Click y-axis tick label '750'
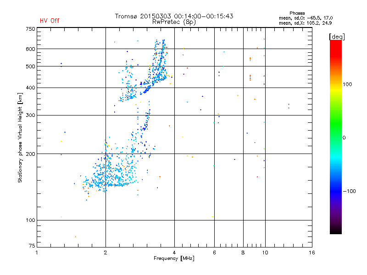 (30, 29)
